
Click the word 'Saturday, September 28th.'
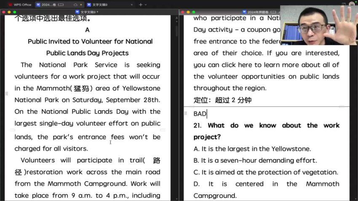pyautogui.click(x=116, y=100)
